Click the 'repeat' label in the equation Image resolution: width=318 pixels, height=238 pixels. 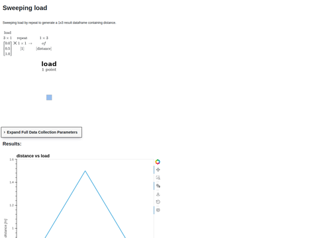pyautogui.click(x=22, y=38)
